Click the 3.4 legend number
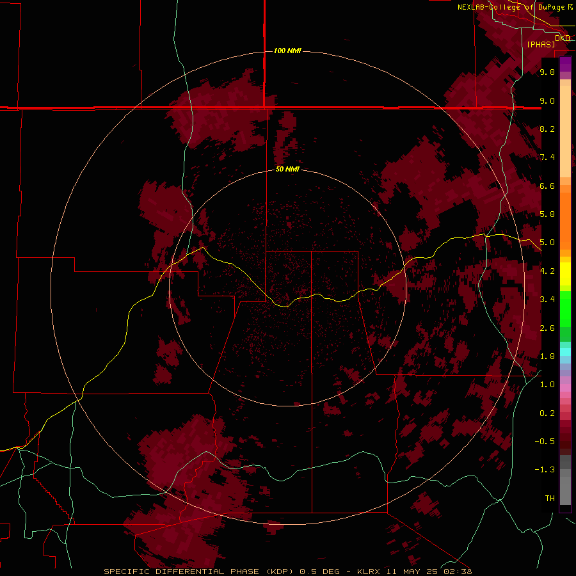Image resolution: width=576 pixels, height=576 pixels. coord(547,300)
